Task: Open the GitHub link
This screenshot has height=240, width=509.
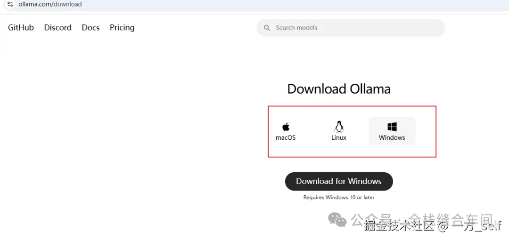Action: 21,28
